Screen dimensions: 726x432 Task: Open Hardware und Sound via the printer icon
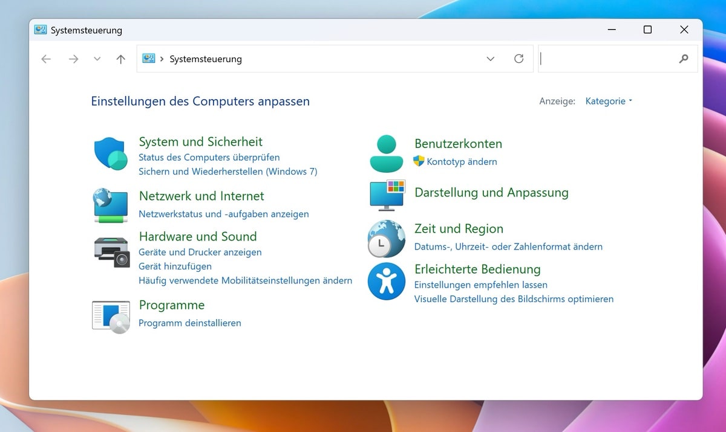(110, 250)
